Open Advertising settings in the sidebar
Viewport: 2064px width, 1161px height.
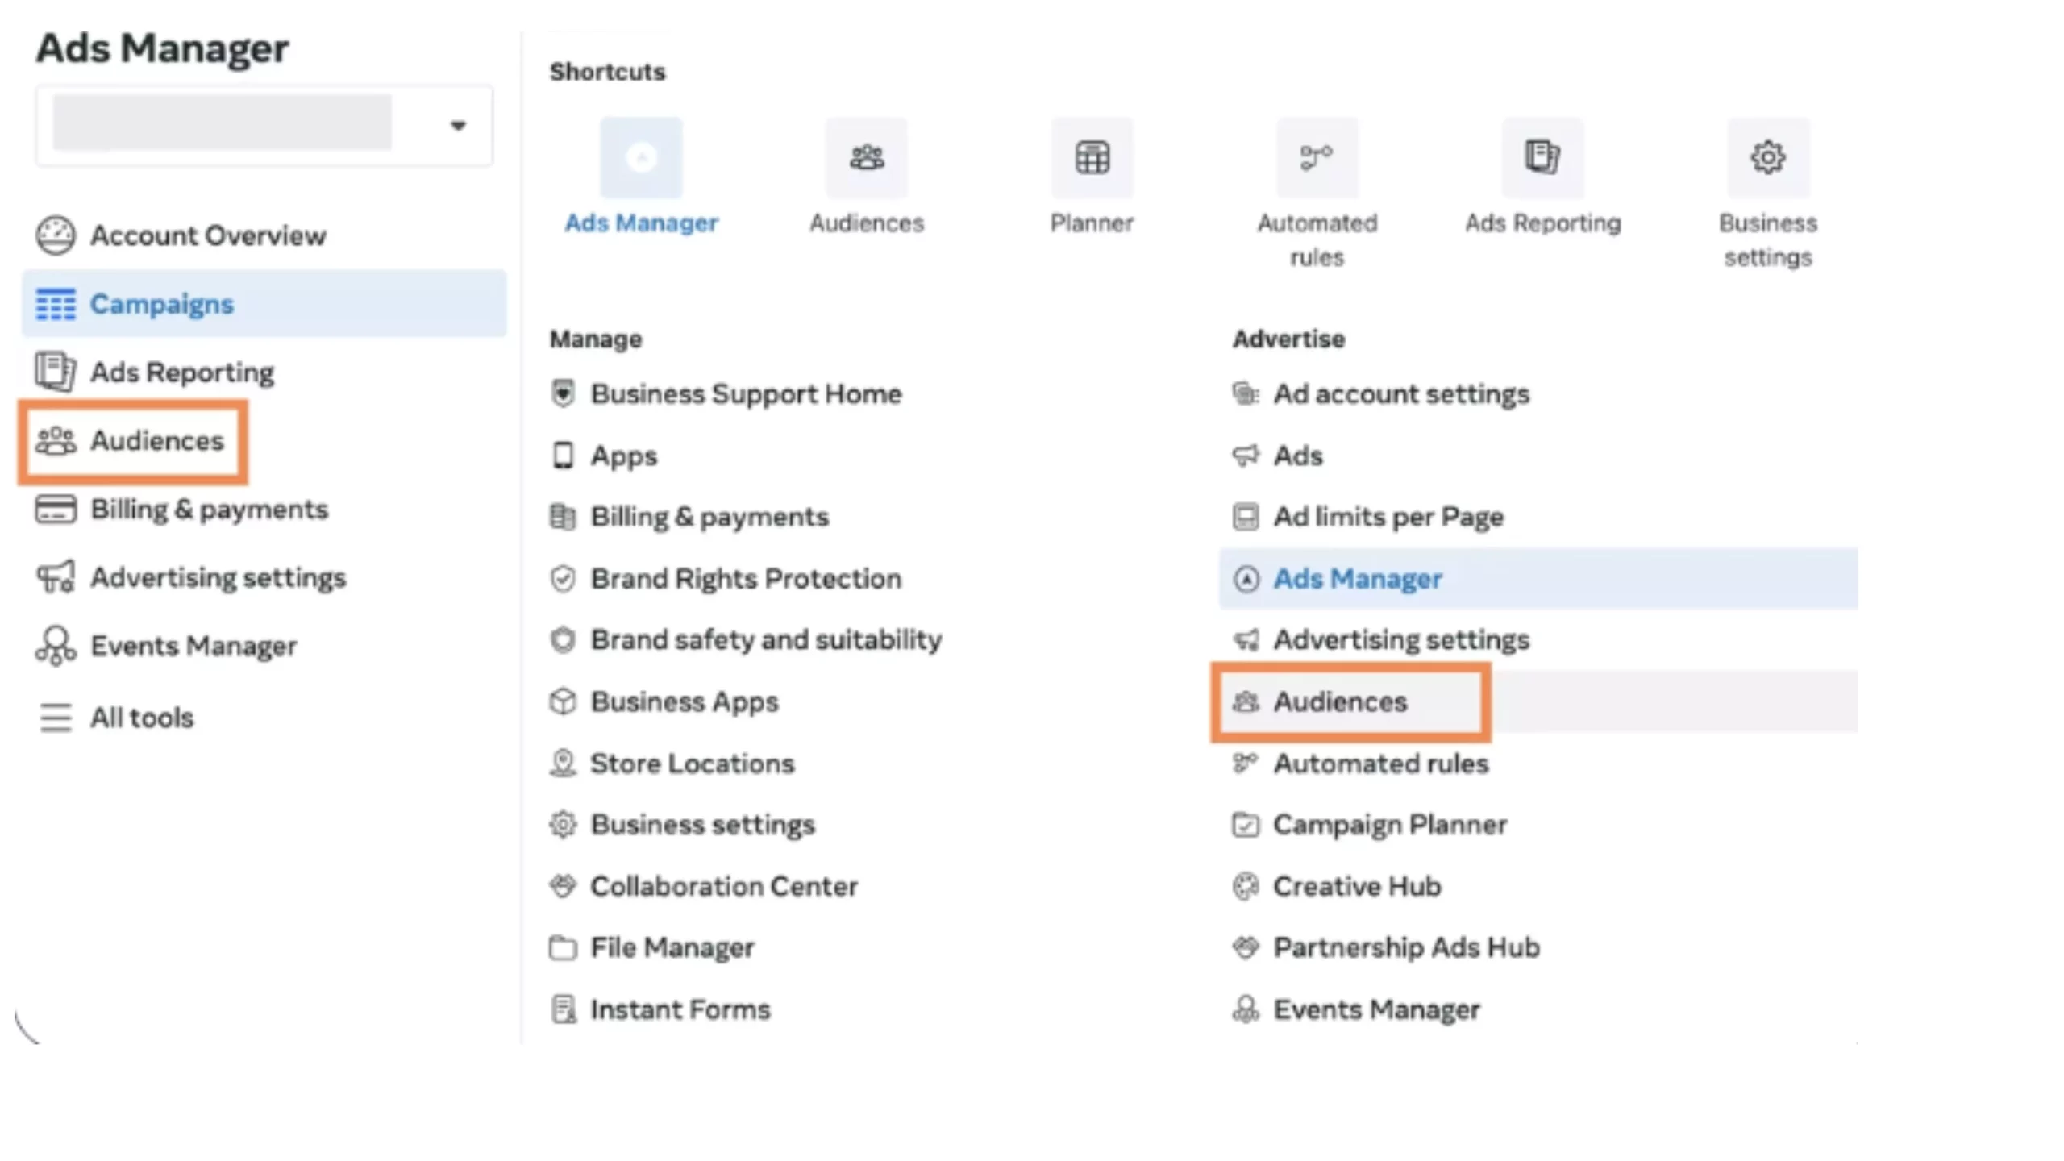(x=218, y=578)
